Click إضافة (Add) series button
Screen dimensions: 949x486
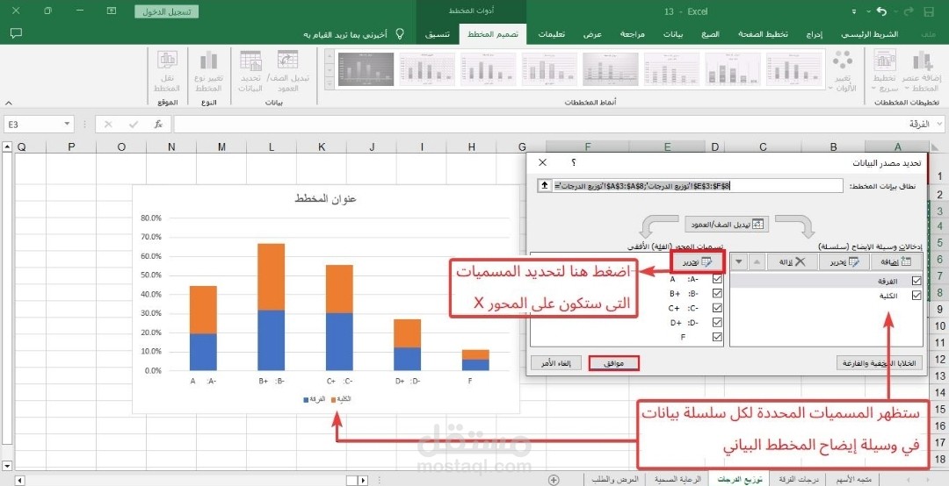point(896,261)
